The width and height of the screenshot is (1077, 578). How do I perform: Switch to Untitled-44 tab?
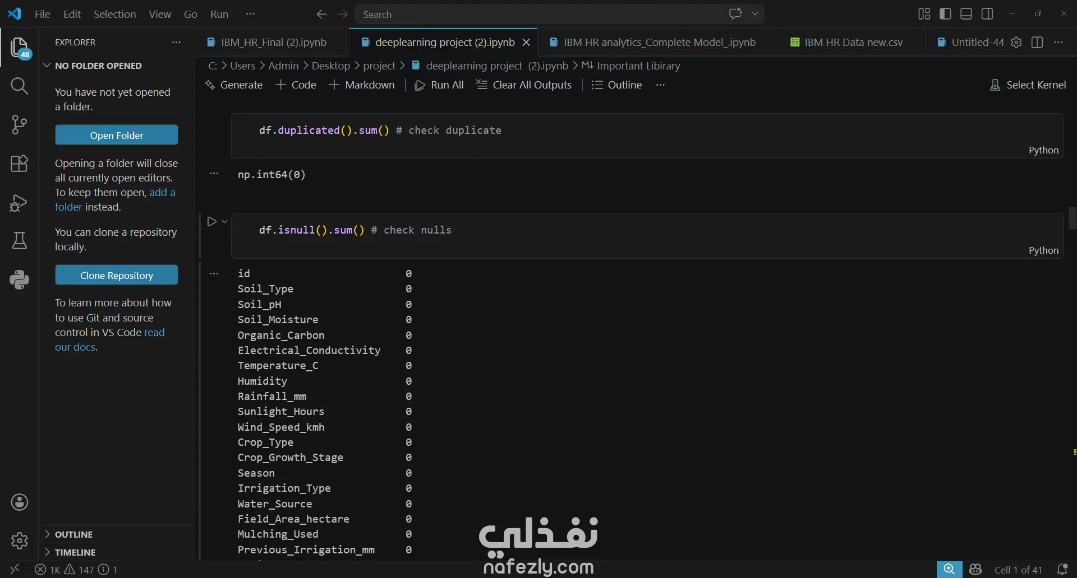click(x=971, y=42)
